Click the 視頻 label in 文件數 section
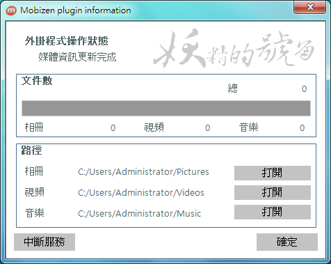Screen dimensions: 331x264 tap(154, 127)
